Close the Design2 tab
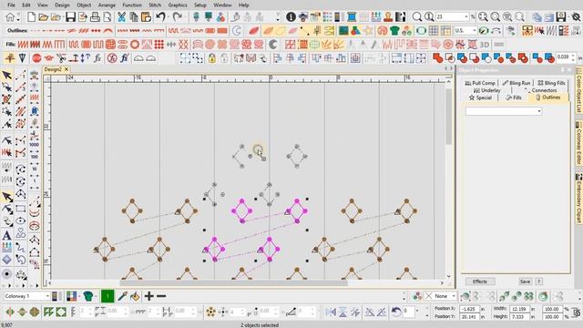The height and width of the screenshot is (328, 583). [66, 69]
